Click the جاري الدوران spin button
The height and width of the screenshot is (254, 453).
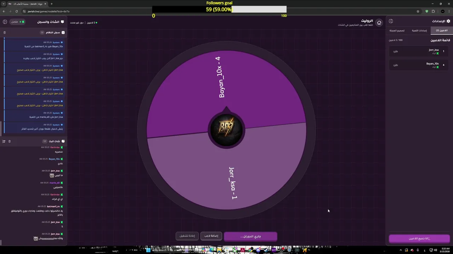(x=251, y=236)
